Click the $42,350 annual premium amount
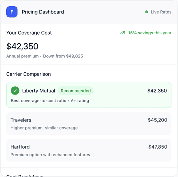The image size is (178, 177). point(22,46)
